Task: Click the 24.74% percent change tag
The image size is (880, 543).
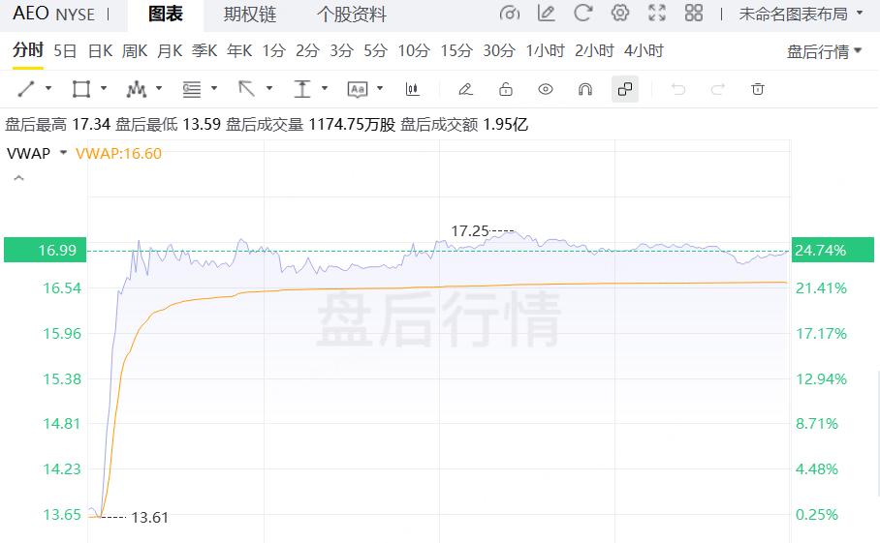Action: (833, 250)
